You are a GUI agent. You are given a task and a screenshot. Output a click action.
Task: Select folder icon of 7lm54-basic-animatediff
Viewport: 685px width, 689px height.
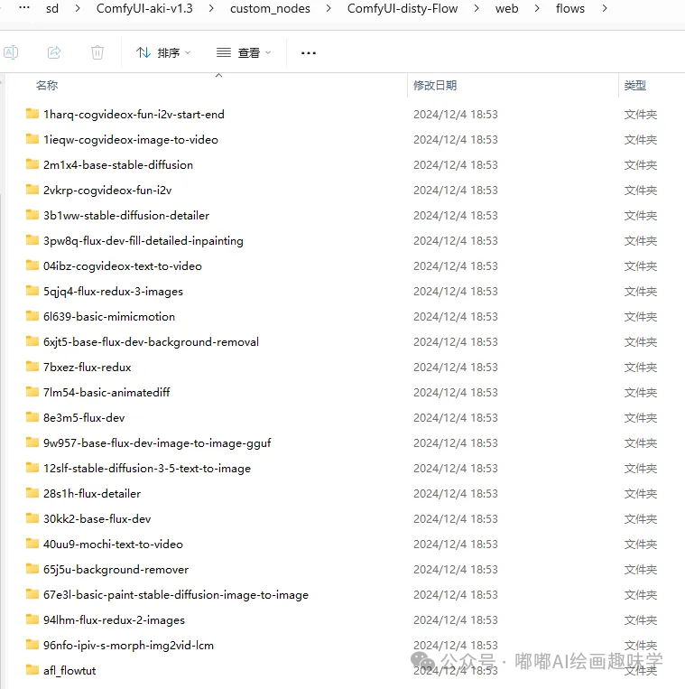click(32, 392)
